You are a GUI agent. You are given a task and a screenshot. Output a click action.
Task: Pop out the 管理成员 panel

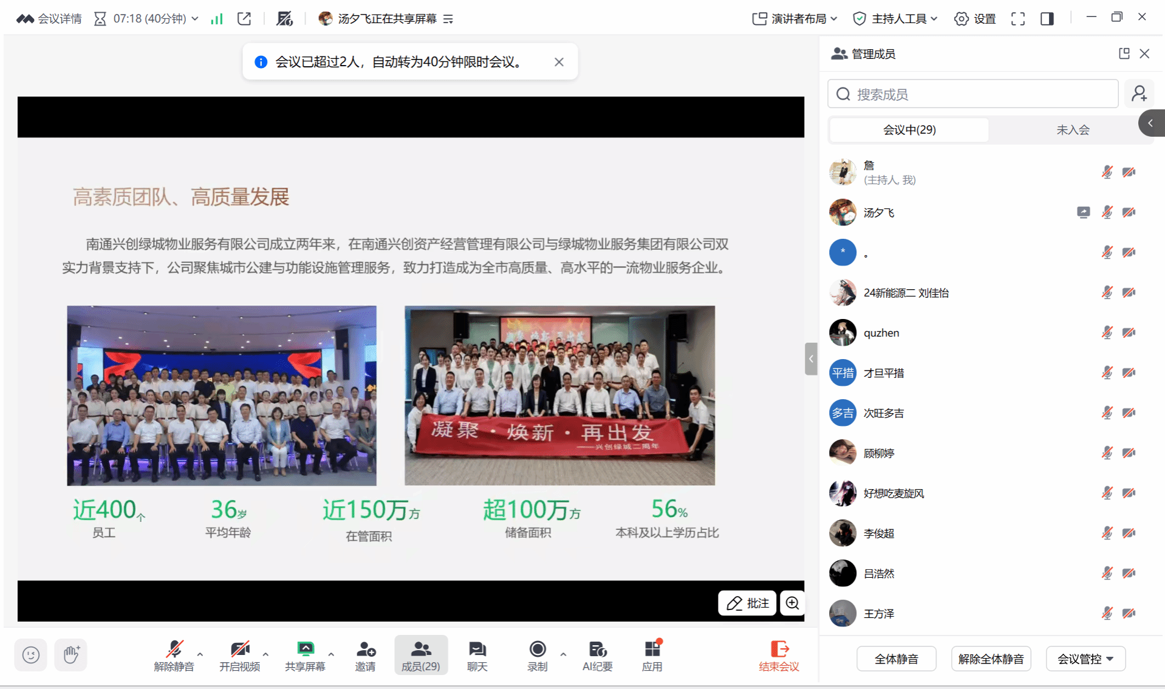1124,53
